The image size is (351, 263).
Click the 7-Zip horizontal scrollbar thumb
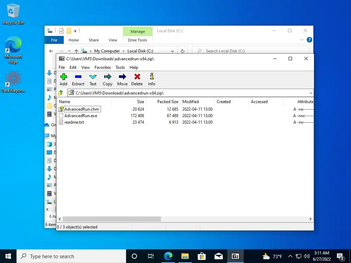pyautogui.click(x=112, y=219)
